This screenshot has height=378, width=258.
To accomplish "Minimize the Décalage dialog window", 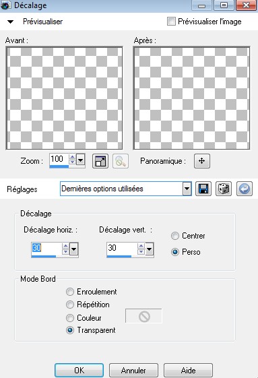I will 201,5.
